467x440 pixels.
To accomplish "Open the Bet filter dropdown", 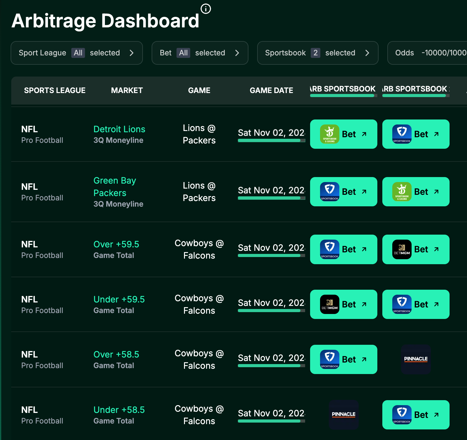I will tap(200, 53).
